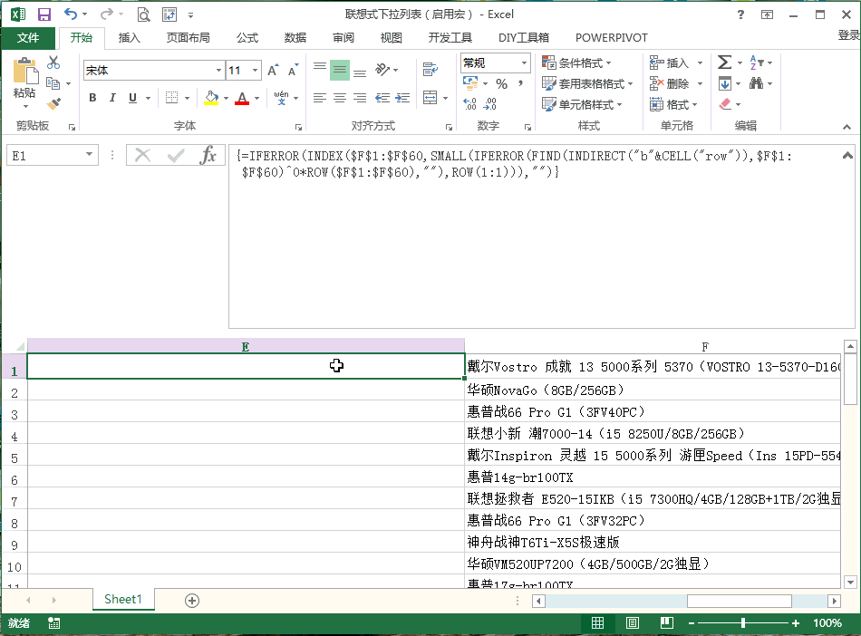
Task: Click 插入 insert cells button
Action: tap(669, 63)
